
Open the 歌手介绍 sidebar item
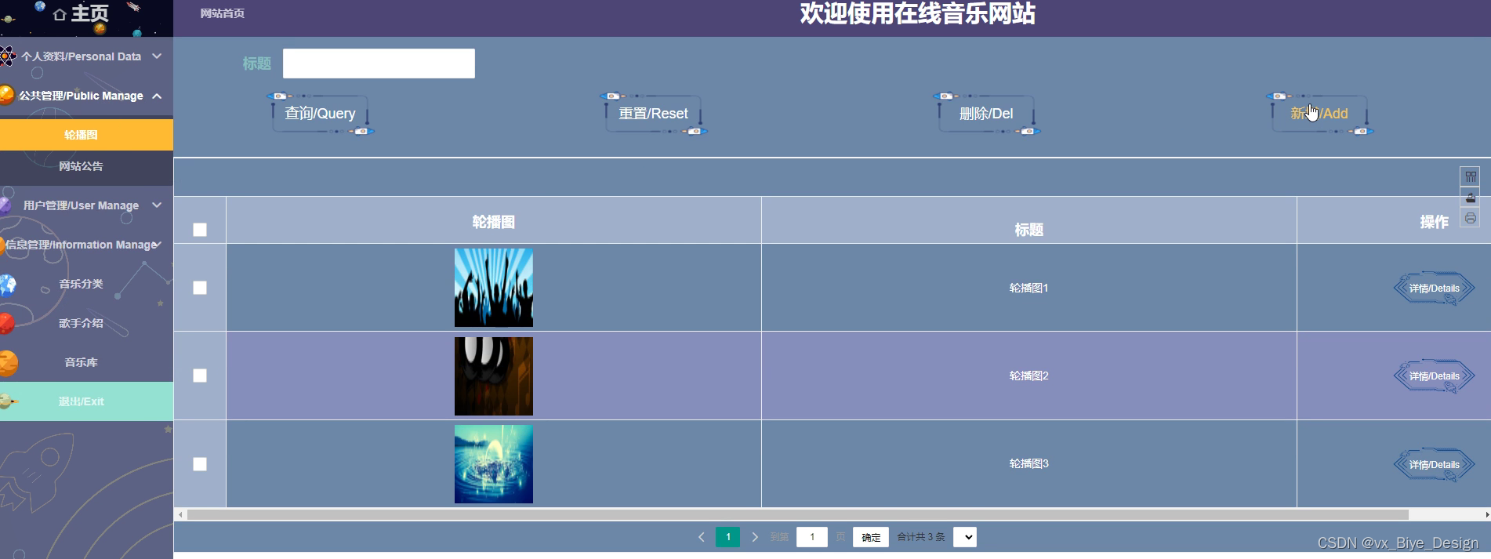tap(86, 323)
